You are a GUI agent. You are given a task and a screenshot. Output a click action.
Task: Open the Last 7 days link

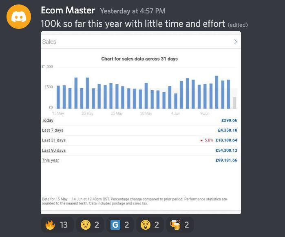pos(53,130)
